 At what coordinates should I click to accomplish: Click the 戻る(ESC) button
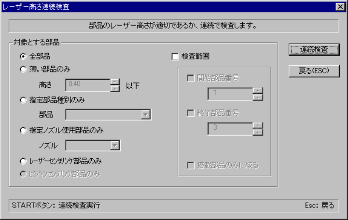point(314,71)
